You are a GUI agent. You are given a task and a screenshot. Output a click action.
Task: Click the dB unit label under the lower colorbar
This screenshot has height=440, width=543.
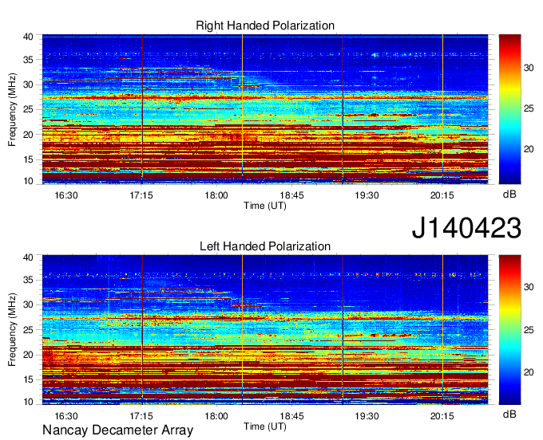pyautogui.click(x=509, y=414)
